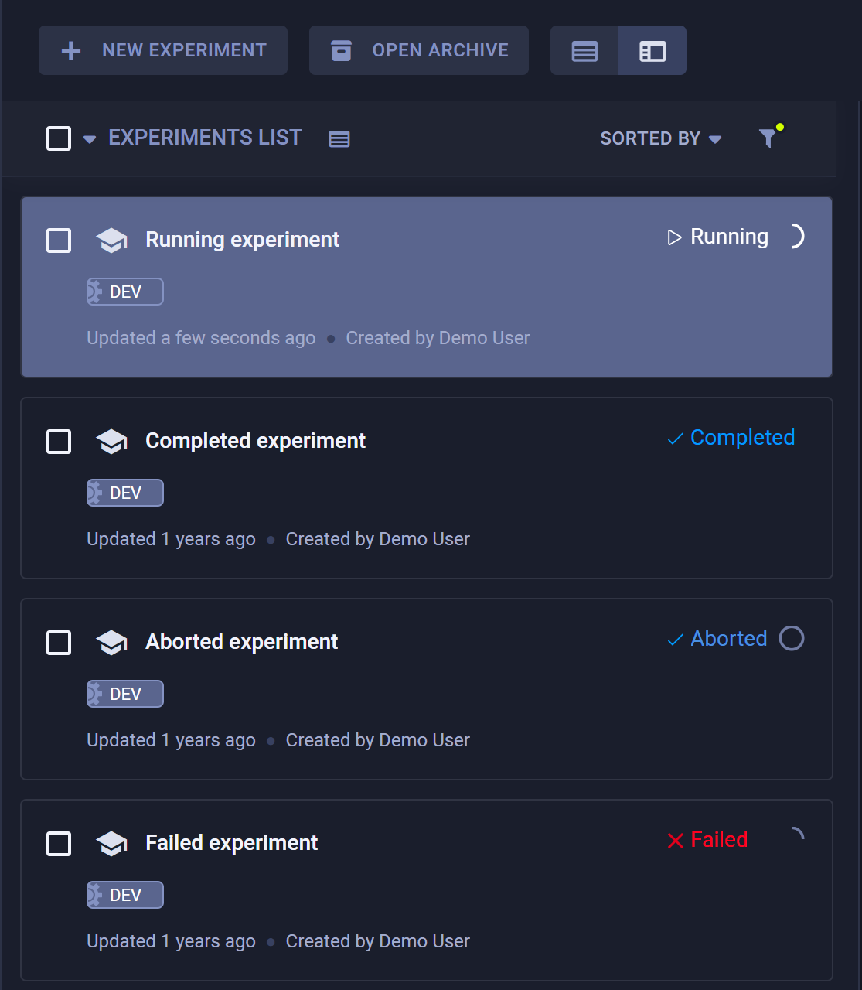862x990 pixels.
Task: Click the experiment type icon for Running experiment
Action: coord(111,240)
